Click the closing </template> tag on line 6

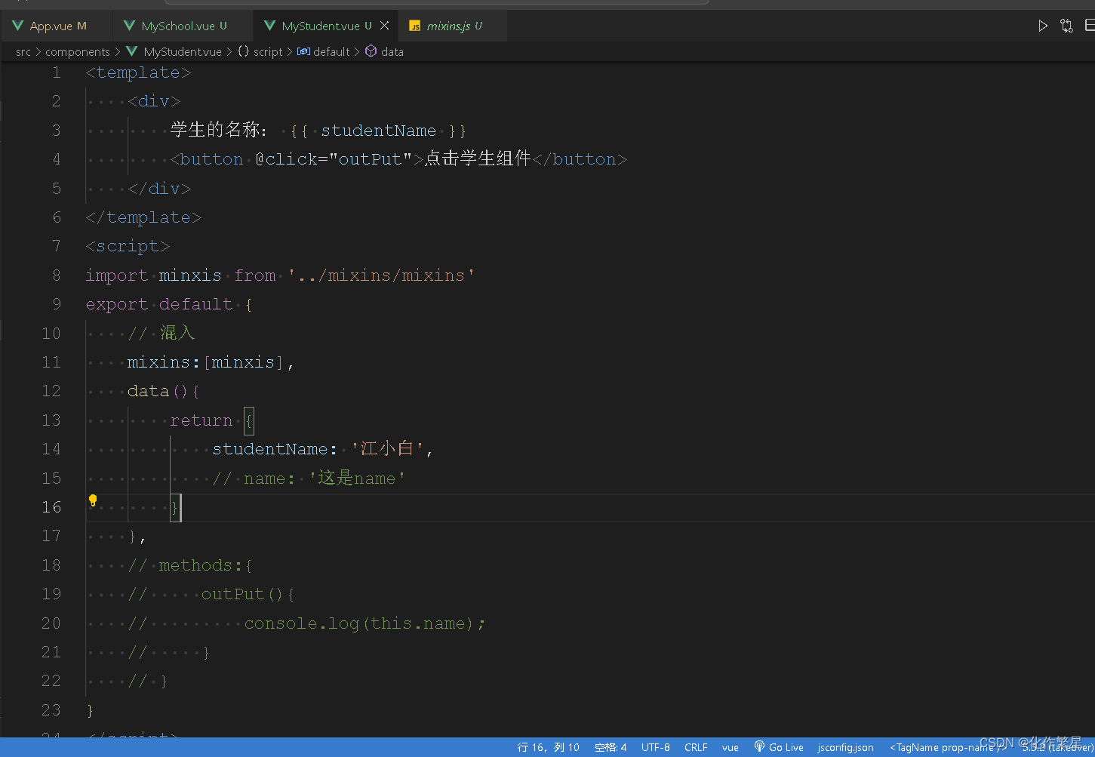144,217
